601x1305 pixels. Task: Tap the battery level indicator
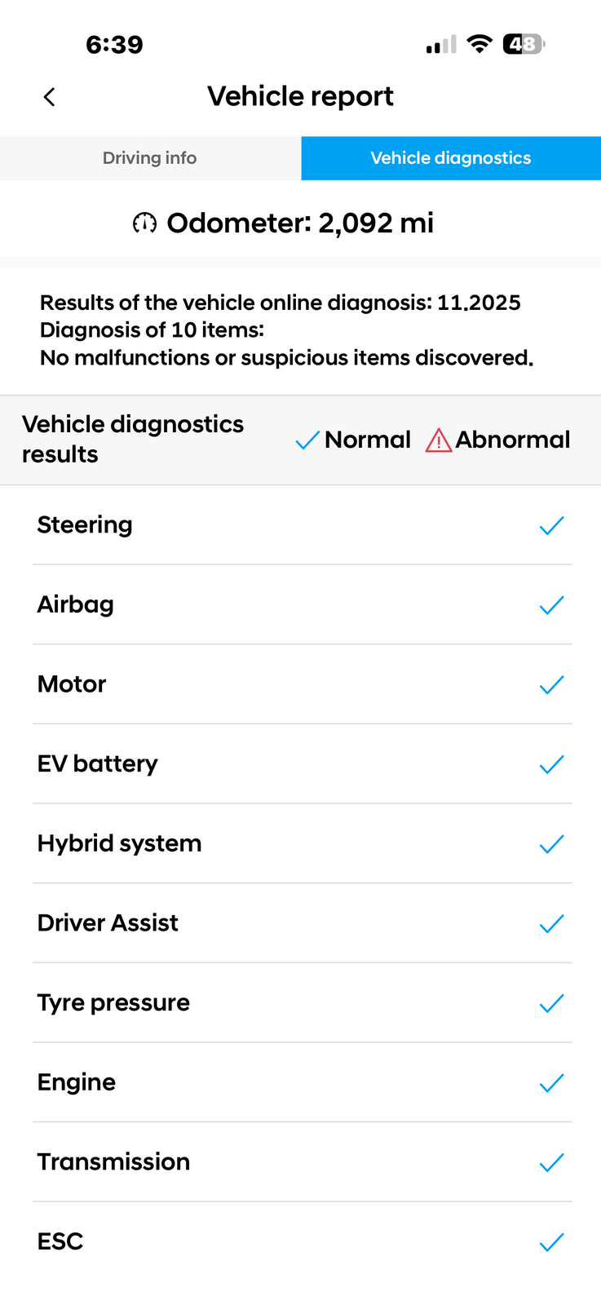click(524, 44)
